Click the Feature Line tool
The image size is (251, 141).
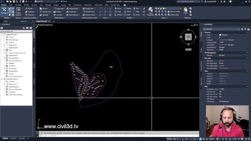point(45,12)
